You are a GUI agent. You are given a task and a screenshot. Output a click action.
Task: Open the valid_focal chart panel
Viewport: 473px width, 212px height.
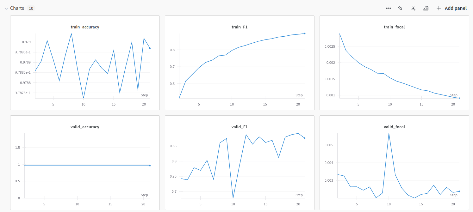click(x=393, y=163)
